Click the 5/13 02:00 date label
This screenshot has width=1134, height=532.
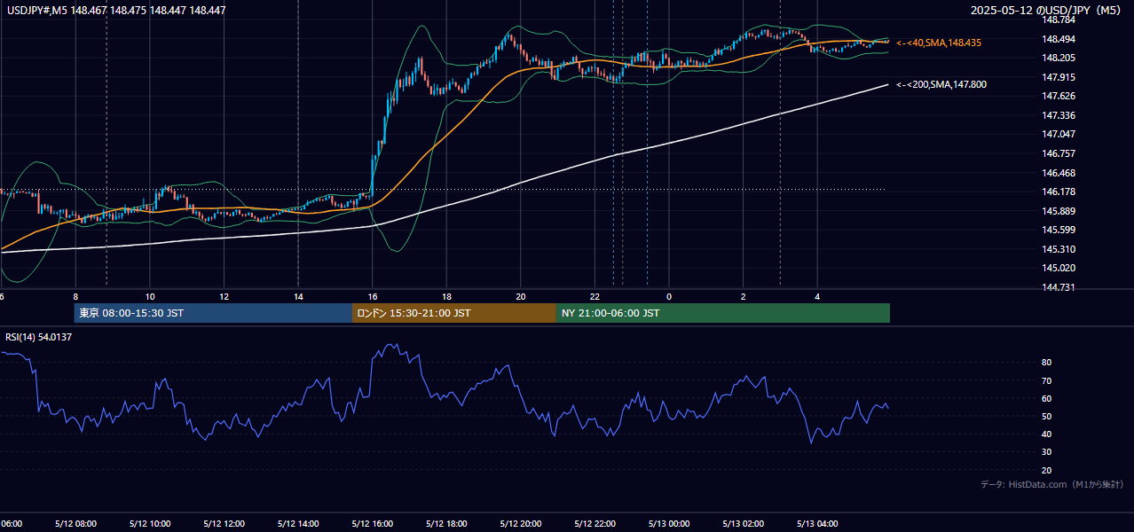point(744,524)
